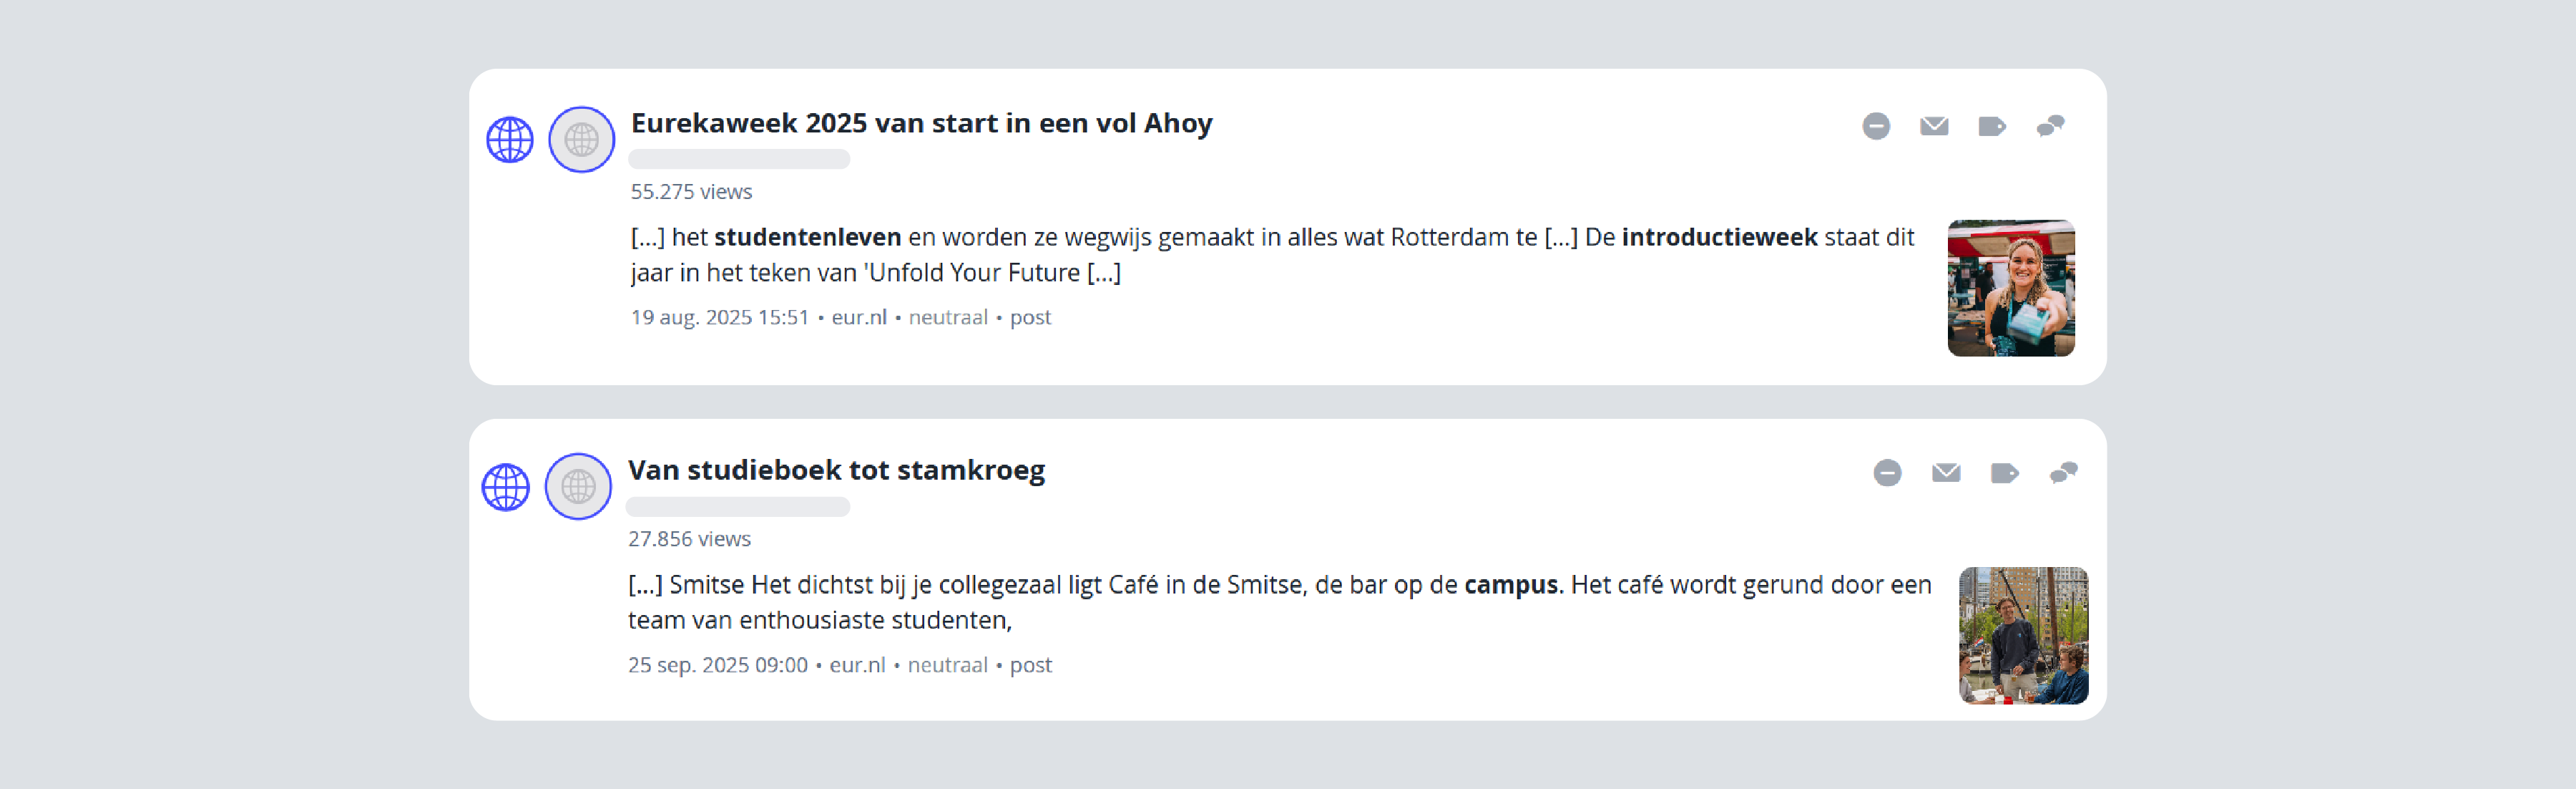Click eur.nl source on the 25 sep. post
The height and width of the screenshot is (789, 2576).
[857, 665]
